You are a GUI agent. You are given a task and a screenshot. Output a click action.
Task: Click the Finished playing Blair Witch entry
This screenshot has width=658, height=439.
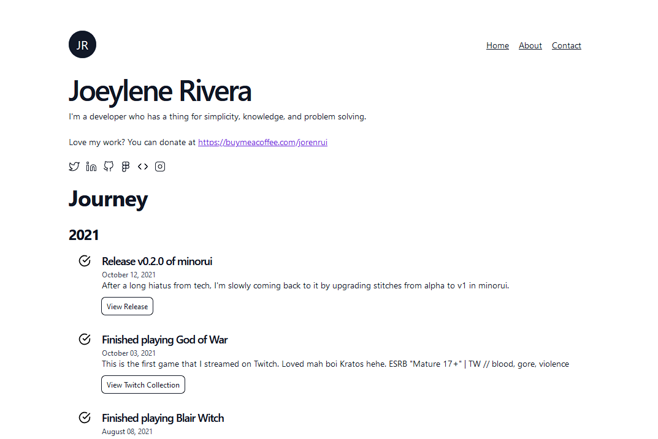coord(163,418)
